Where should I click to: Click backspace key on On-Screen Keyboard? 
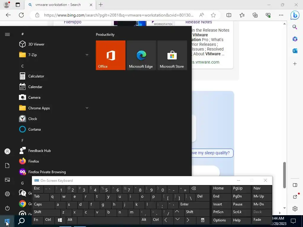click(x=200, y=189)
